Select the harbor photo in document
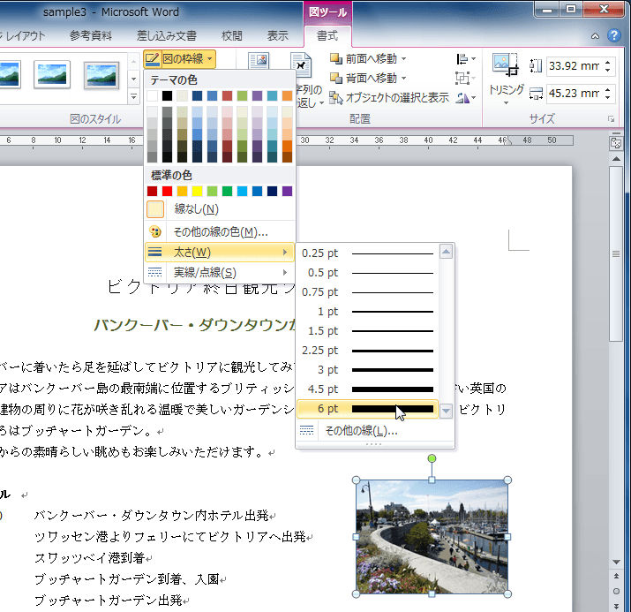This screenshot has width=631, height=612. point(432,537)
